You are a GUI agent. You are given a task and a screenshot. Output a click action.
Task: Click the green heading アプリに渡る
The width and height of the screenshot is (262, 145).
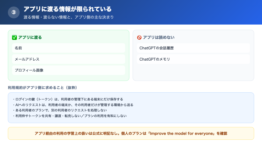click(30, 37)
